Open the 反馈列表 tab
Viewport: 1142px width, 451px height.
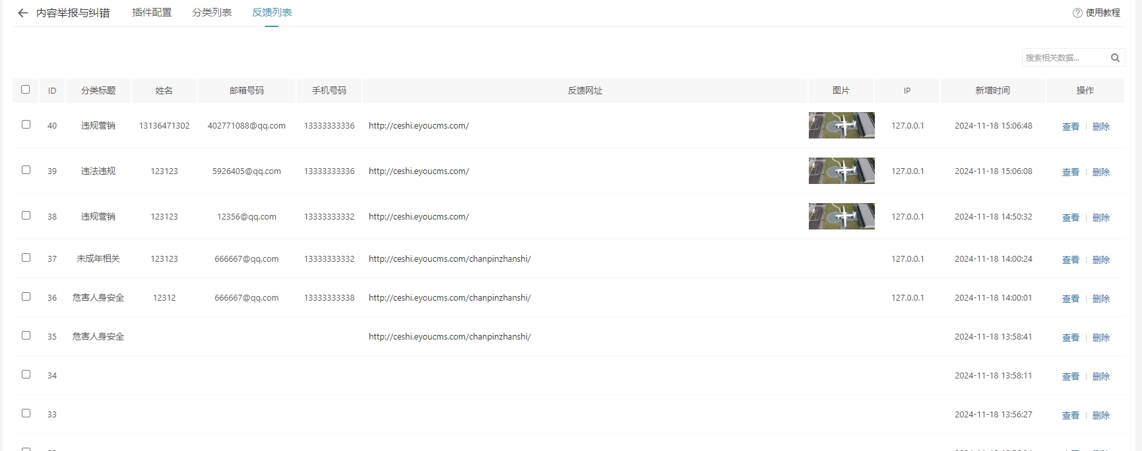click(x=272, y=13)
